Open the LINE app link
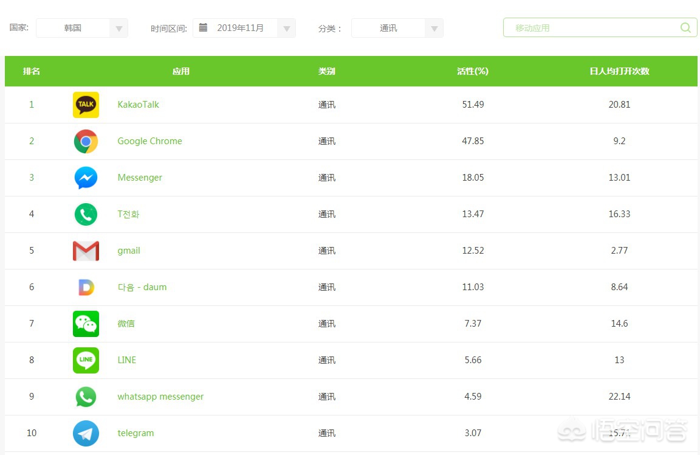Image resolution: width=700 pixels, height=455 pixels. tap(127, 360)
